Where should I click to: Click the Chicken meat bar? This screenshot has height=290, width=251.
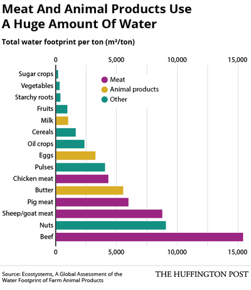click(x=82, y=179)
